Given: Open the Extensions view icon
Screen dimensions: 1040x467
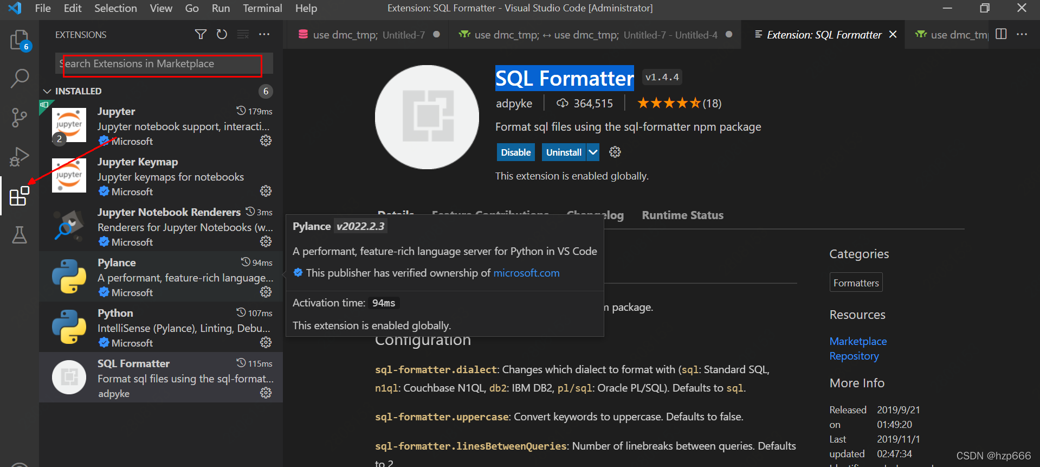Looking at the screenshot, I should (x=20, y=196).
